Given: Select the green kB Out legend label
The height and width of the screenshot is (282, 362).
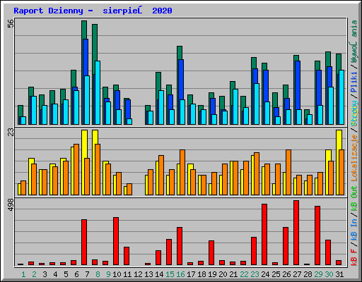Looking at the screenshot, I should [354, 199].
